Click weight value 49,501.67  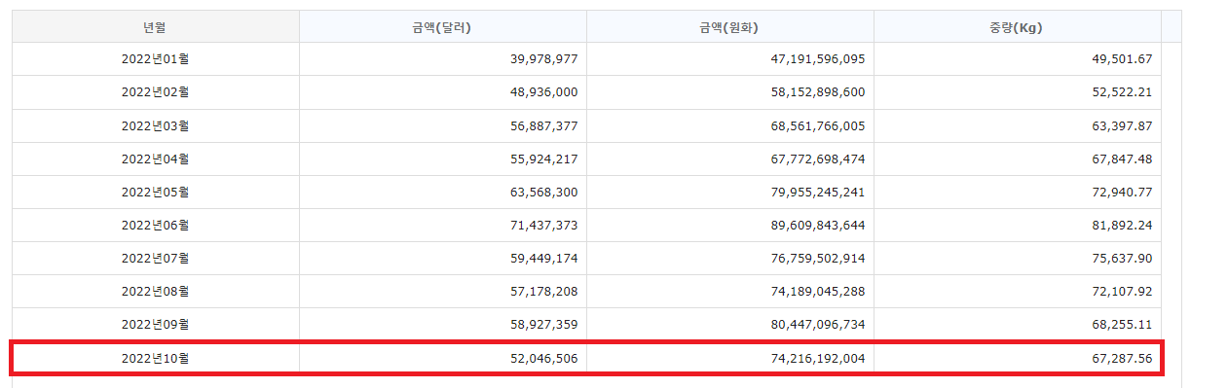click(1123, 59)
